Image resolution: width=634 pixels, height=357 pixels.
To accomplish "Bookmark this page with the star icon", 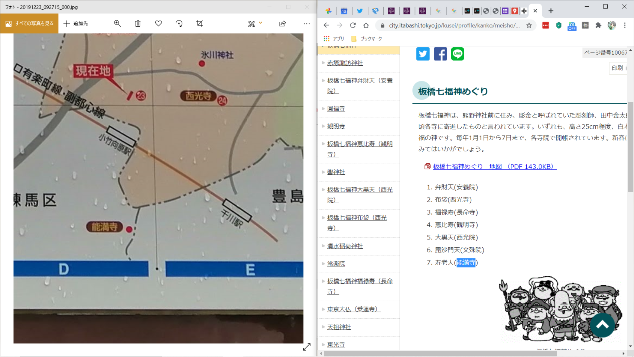I will tap(529, 25).
